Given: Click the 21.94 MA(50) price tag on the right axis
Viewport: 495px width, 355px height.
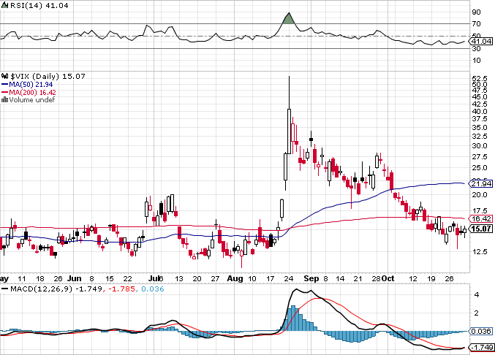Looking at the screenshot, I should click(x=480, y=183).
